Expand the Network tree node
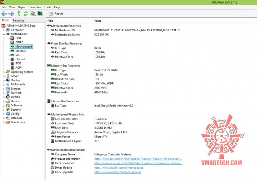 pyautogui.click(x=4, y=93)
